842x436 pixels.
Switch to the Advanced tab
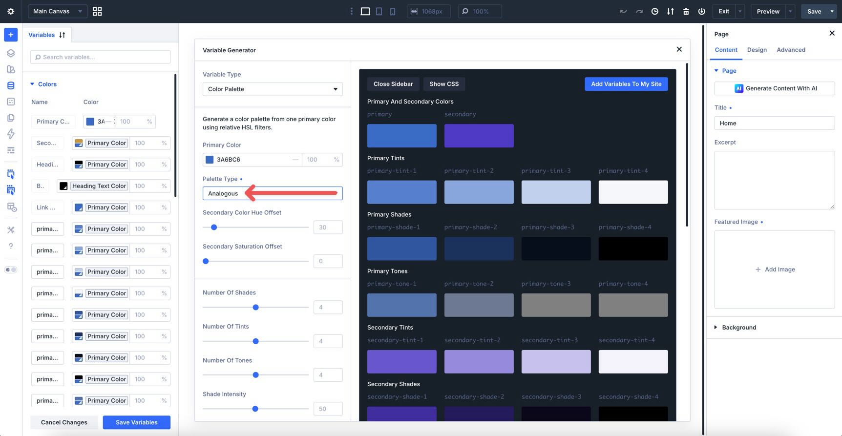[x=791, y=50]
